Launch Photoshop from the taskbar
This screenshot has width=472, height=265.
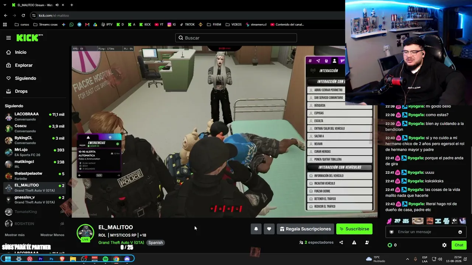[x=51, y=259]
